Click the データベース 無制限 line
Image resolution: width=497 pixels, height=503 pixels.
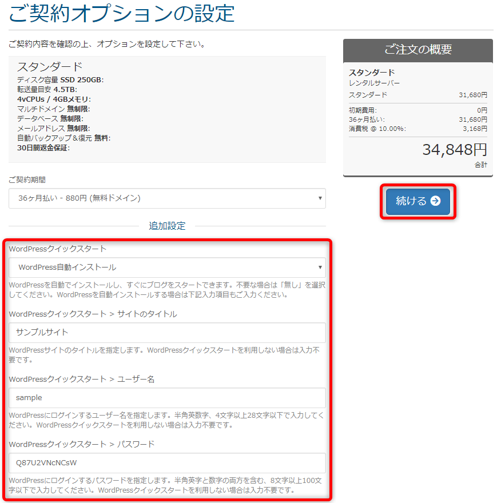[50, 119]
